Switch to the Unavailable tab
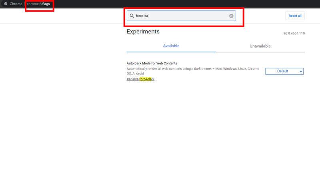The height and width of the screenshot is (180, 320). [260, 46]
